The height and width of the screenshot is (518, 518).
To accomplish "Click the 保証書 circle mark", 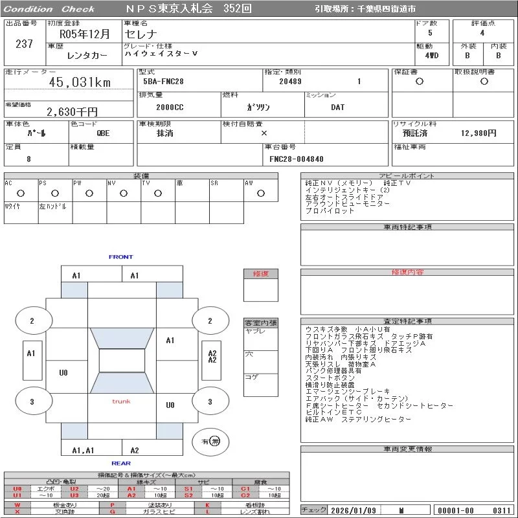I will (420, 82).
